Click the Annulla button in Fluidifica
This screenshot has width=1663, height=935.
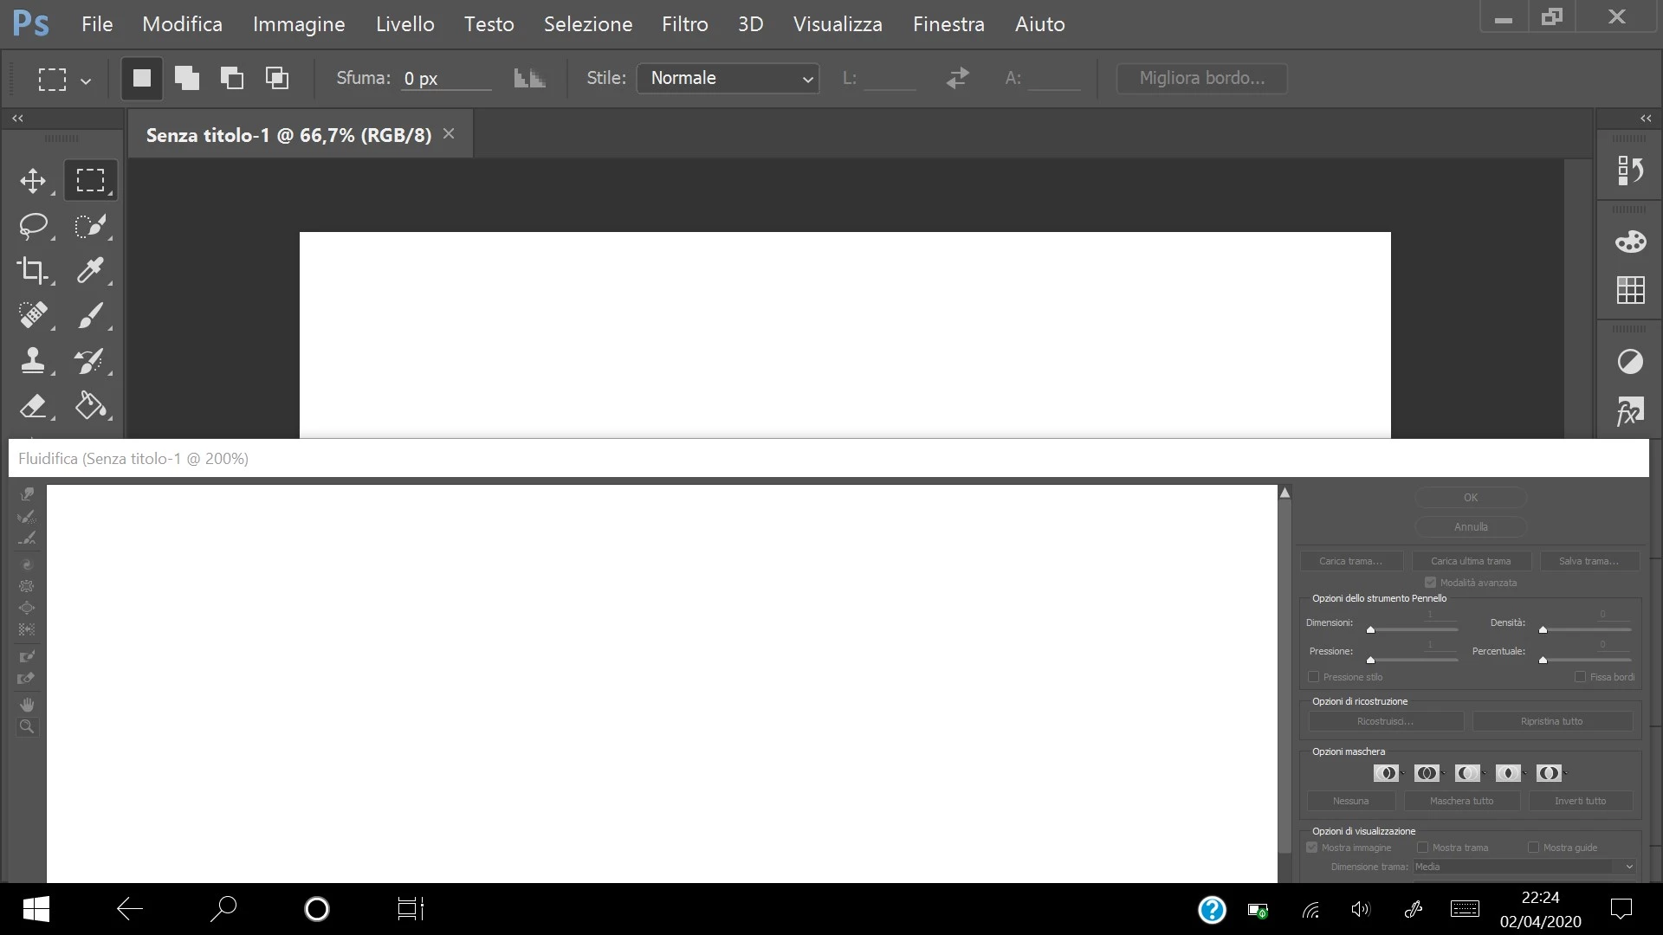click(x=1471, y=526)
